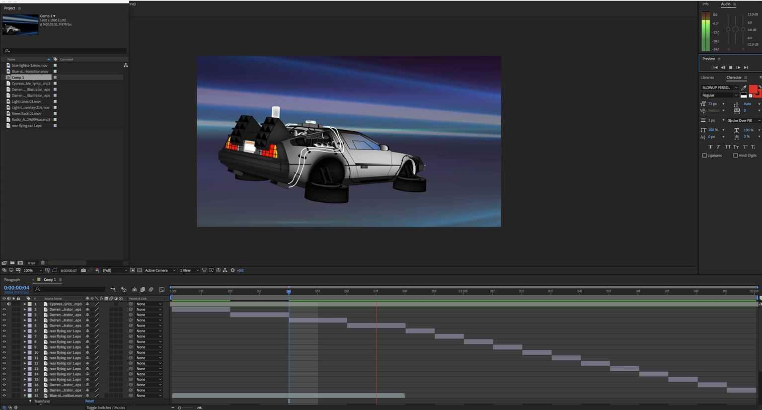The width and height of the screenshot is (762, 410).
Task: Click the First Frame button in Preview panel
Action: pyautogui.click(x=715, y=67)
